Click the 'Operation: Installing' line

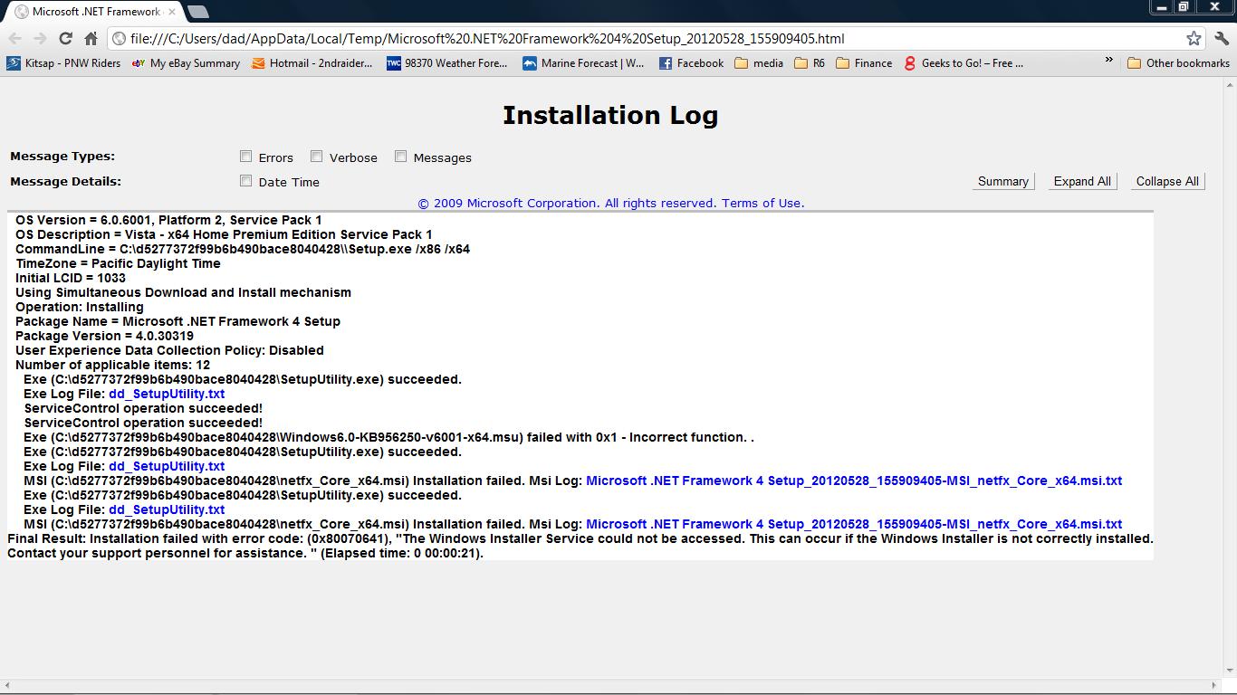tap(80, 307)
